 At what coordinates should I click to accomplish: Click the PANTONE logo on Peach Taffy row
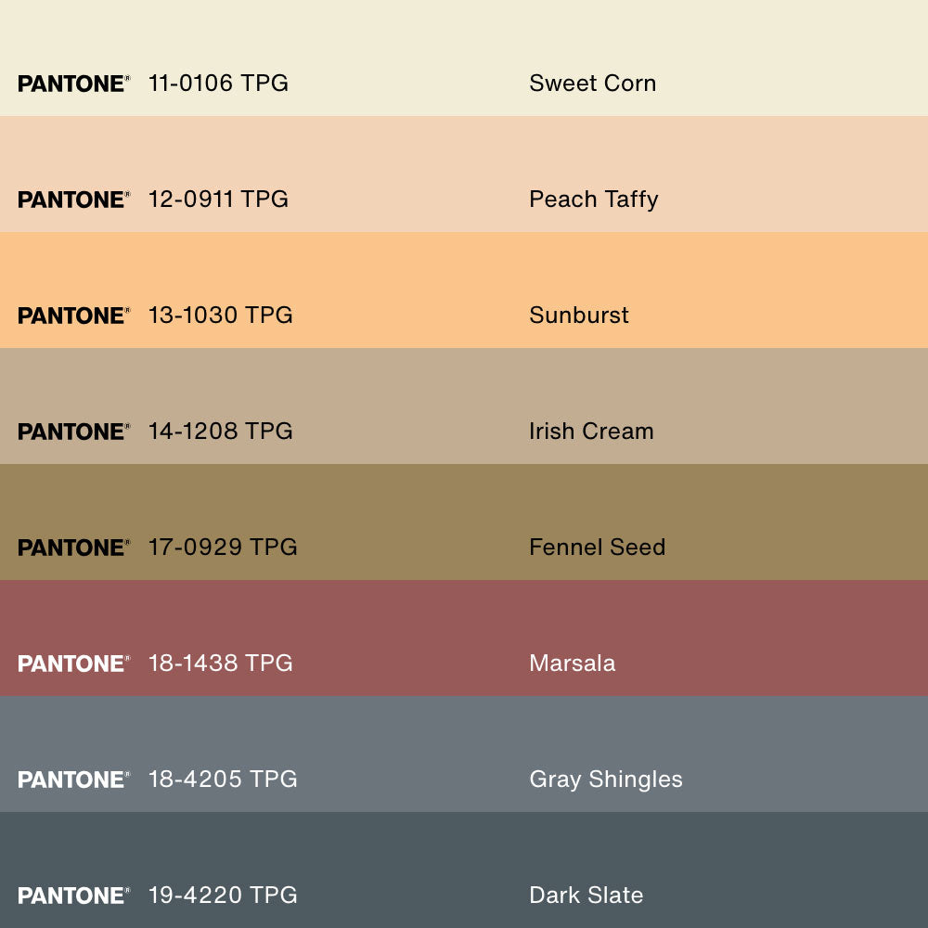point(73,200)
